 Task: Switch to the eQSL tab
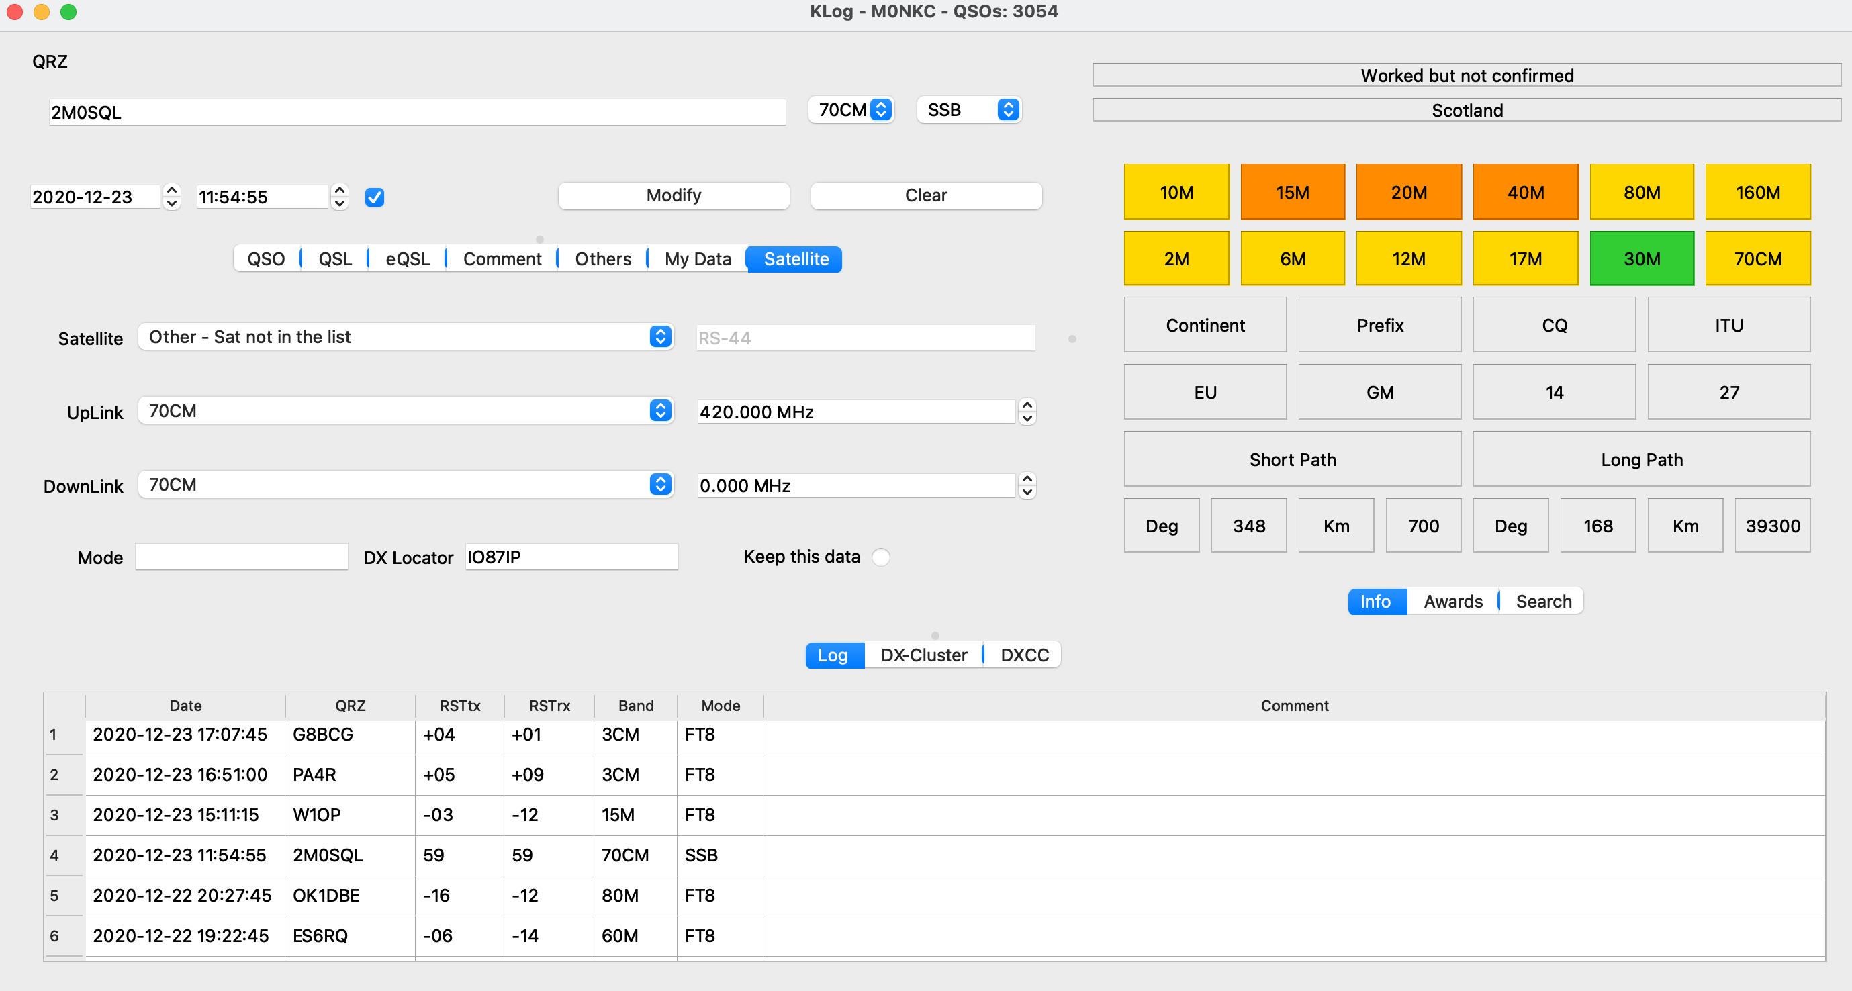pos(408,258)
